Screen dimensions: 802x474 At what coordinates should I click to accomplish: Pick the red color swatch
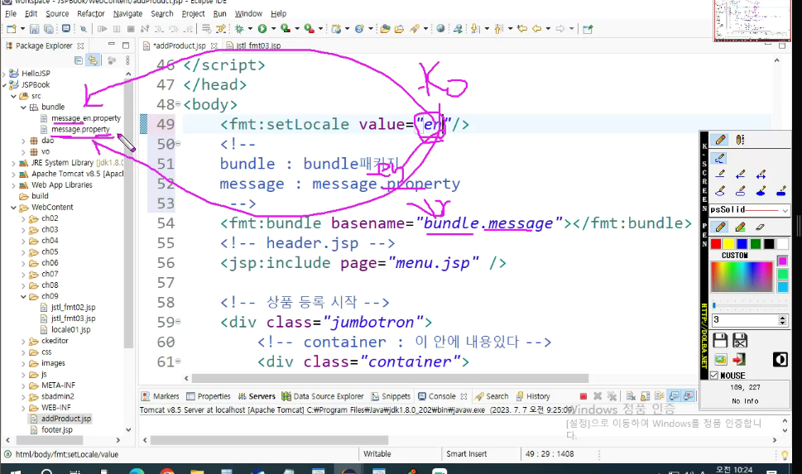[716, 244]
